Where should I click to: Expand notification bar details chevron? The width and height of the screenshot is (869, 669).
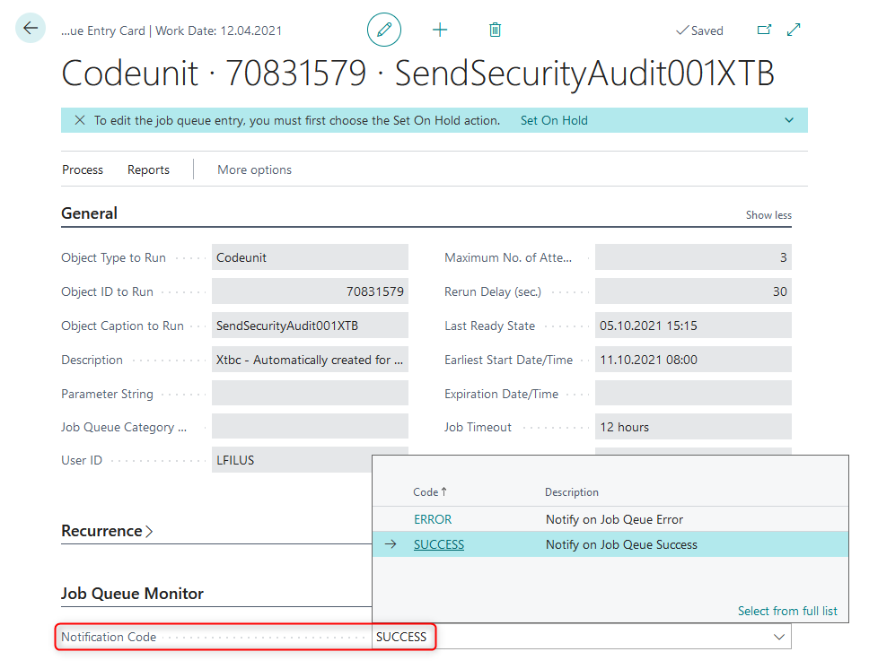point(789,120)
